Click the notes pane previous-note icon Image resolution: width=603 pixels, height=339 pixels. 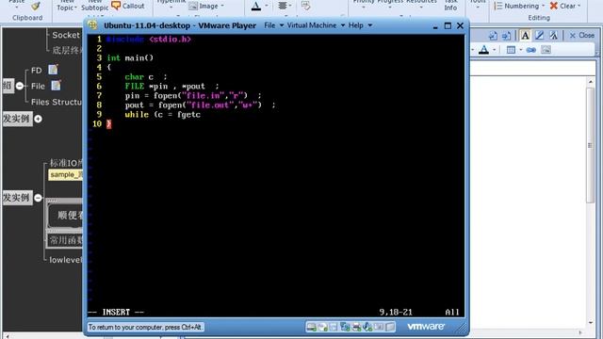tap(493, 36)
